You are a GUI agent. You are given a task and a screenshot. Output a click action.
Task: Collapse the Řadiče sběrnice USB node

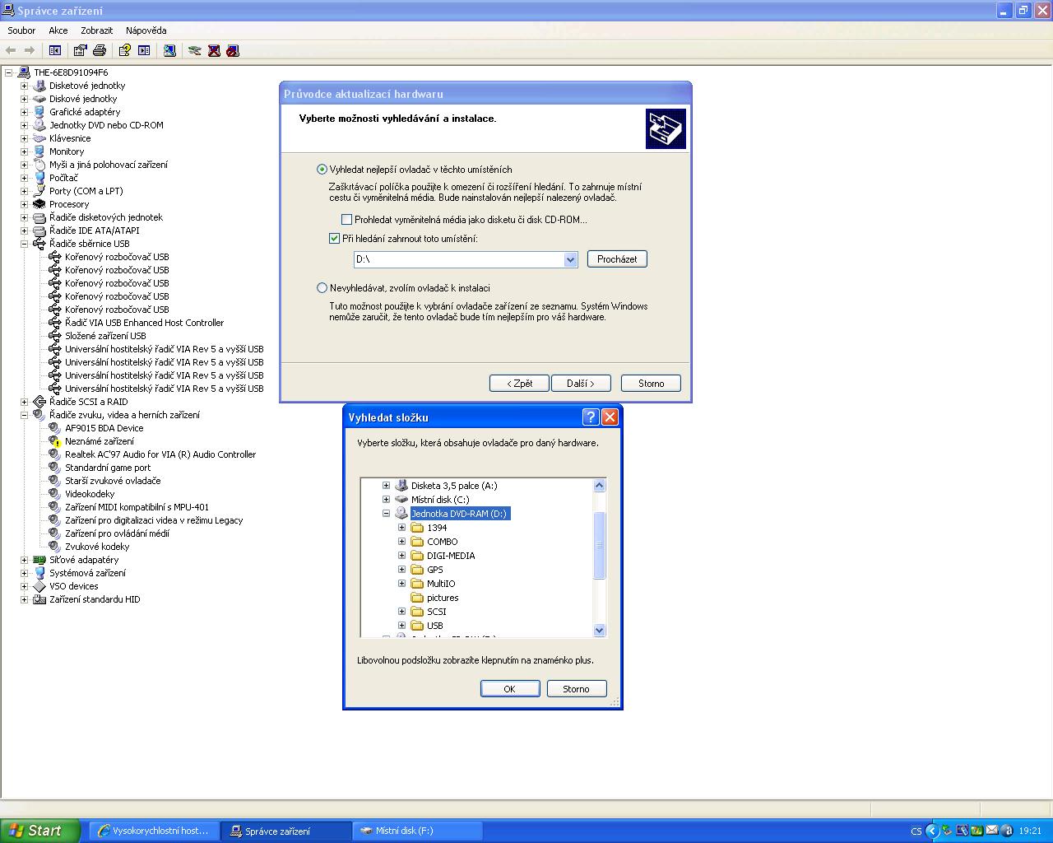24,244
